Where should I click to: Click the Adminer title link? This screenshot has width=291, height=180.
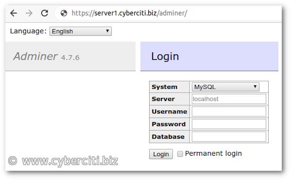pos(35,56)
